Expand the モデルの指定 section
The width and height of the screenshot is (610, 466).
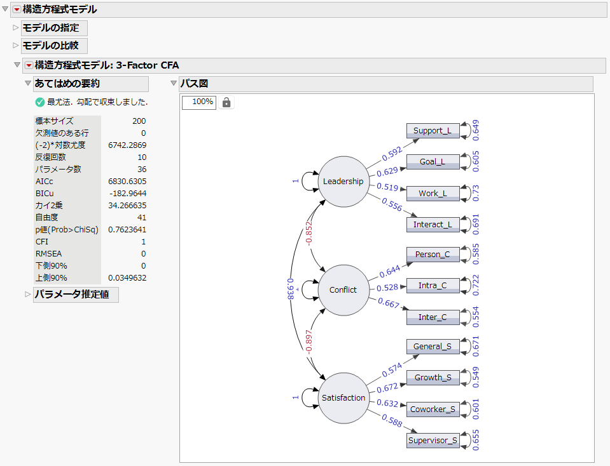point(15,27)
